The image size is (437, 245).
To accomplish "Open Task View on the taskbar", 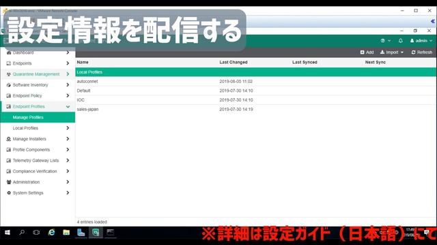I will point(36,233).
